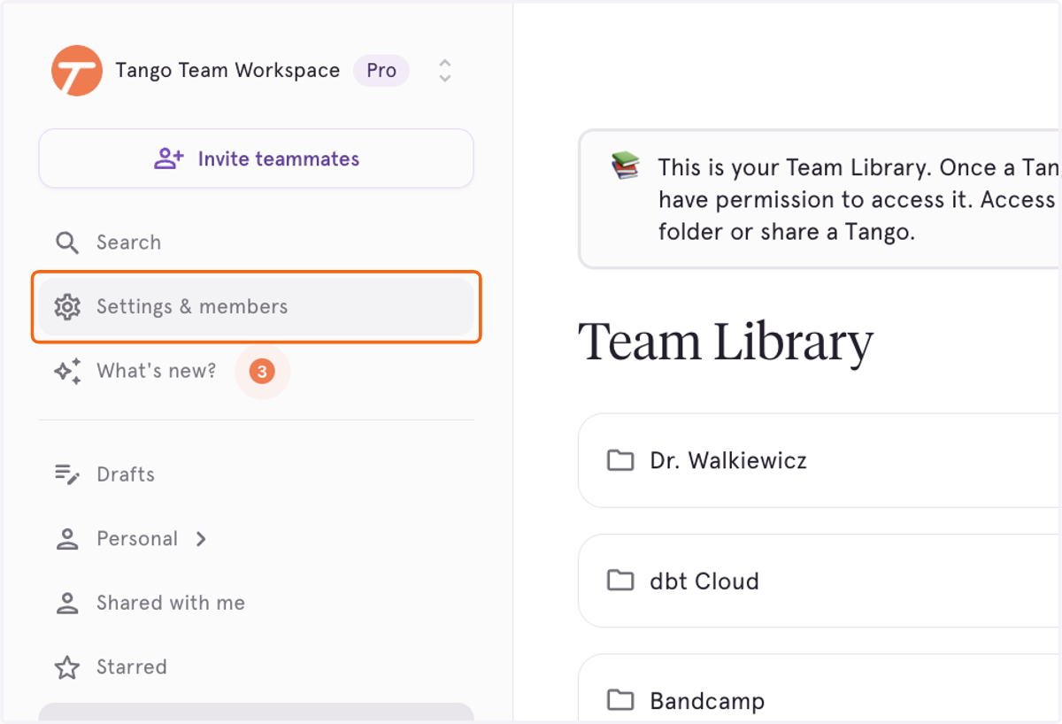Click the books emoji in banner

pyautogui.click(x=625, y=166)
